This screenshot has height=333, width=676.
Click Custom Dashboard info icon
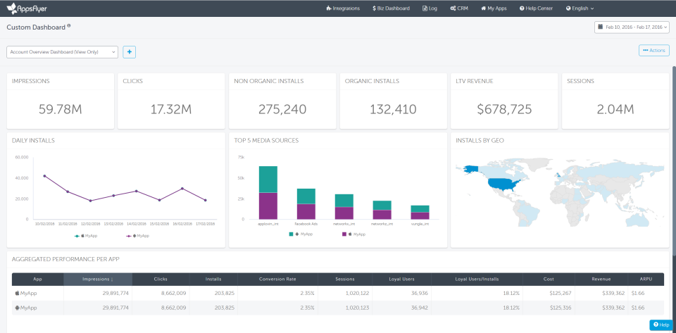click(x=69, y=26)
